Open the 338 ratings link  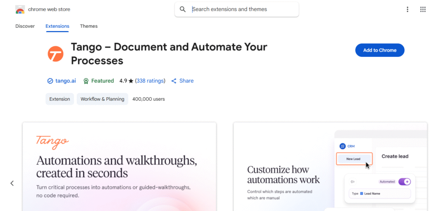150,81
